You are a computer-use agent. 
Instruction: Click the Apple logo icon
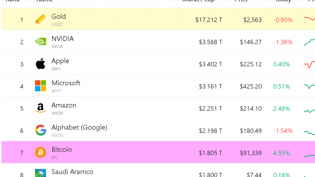(41, 64)
